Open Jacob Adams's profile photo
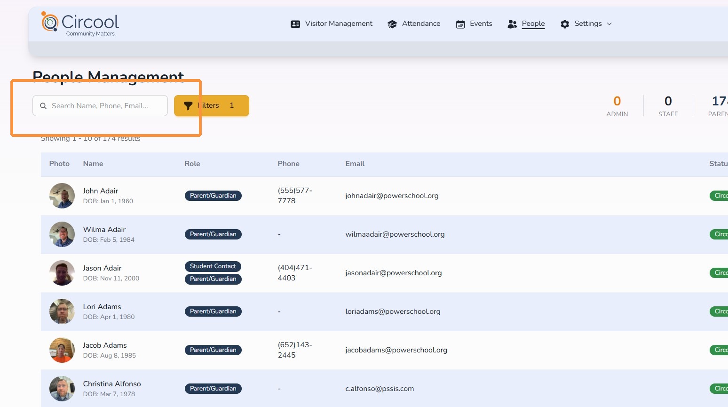This screenshot has height=407, width=728. 62,350
